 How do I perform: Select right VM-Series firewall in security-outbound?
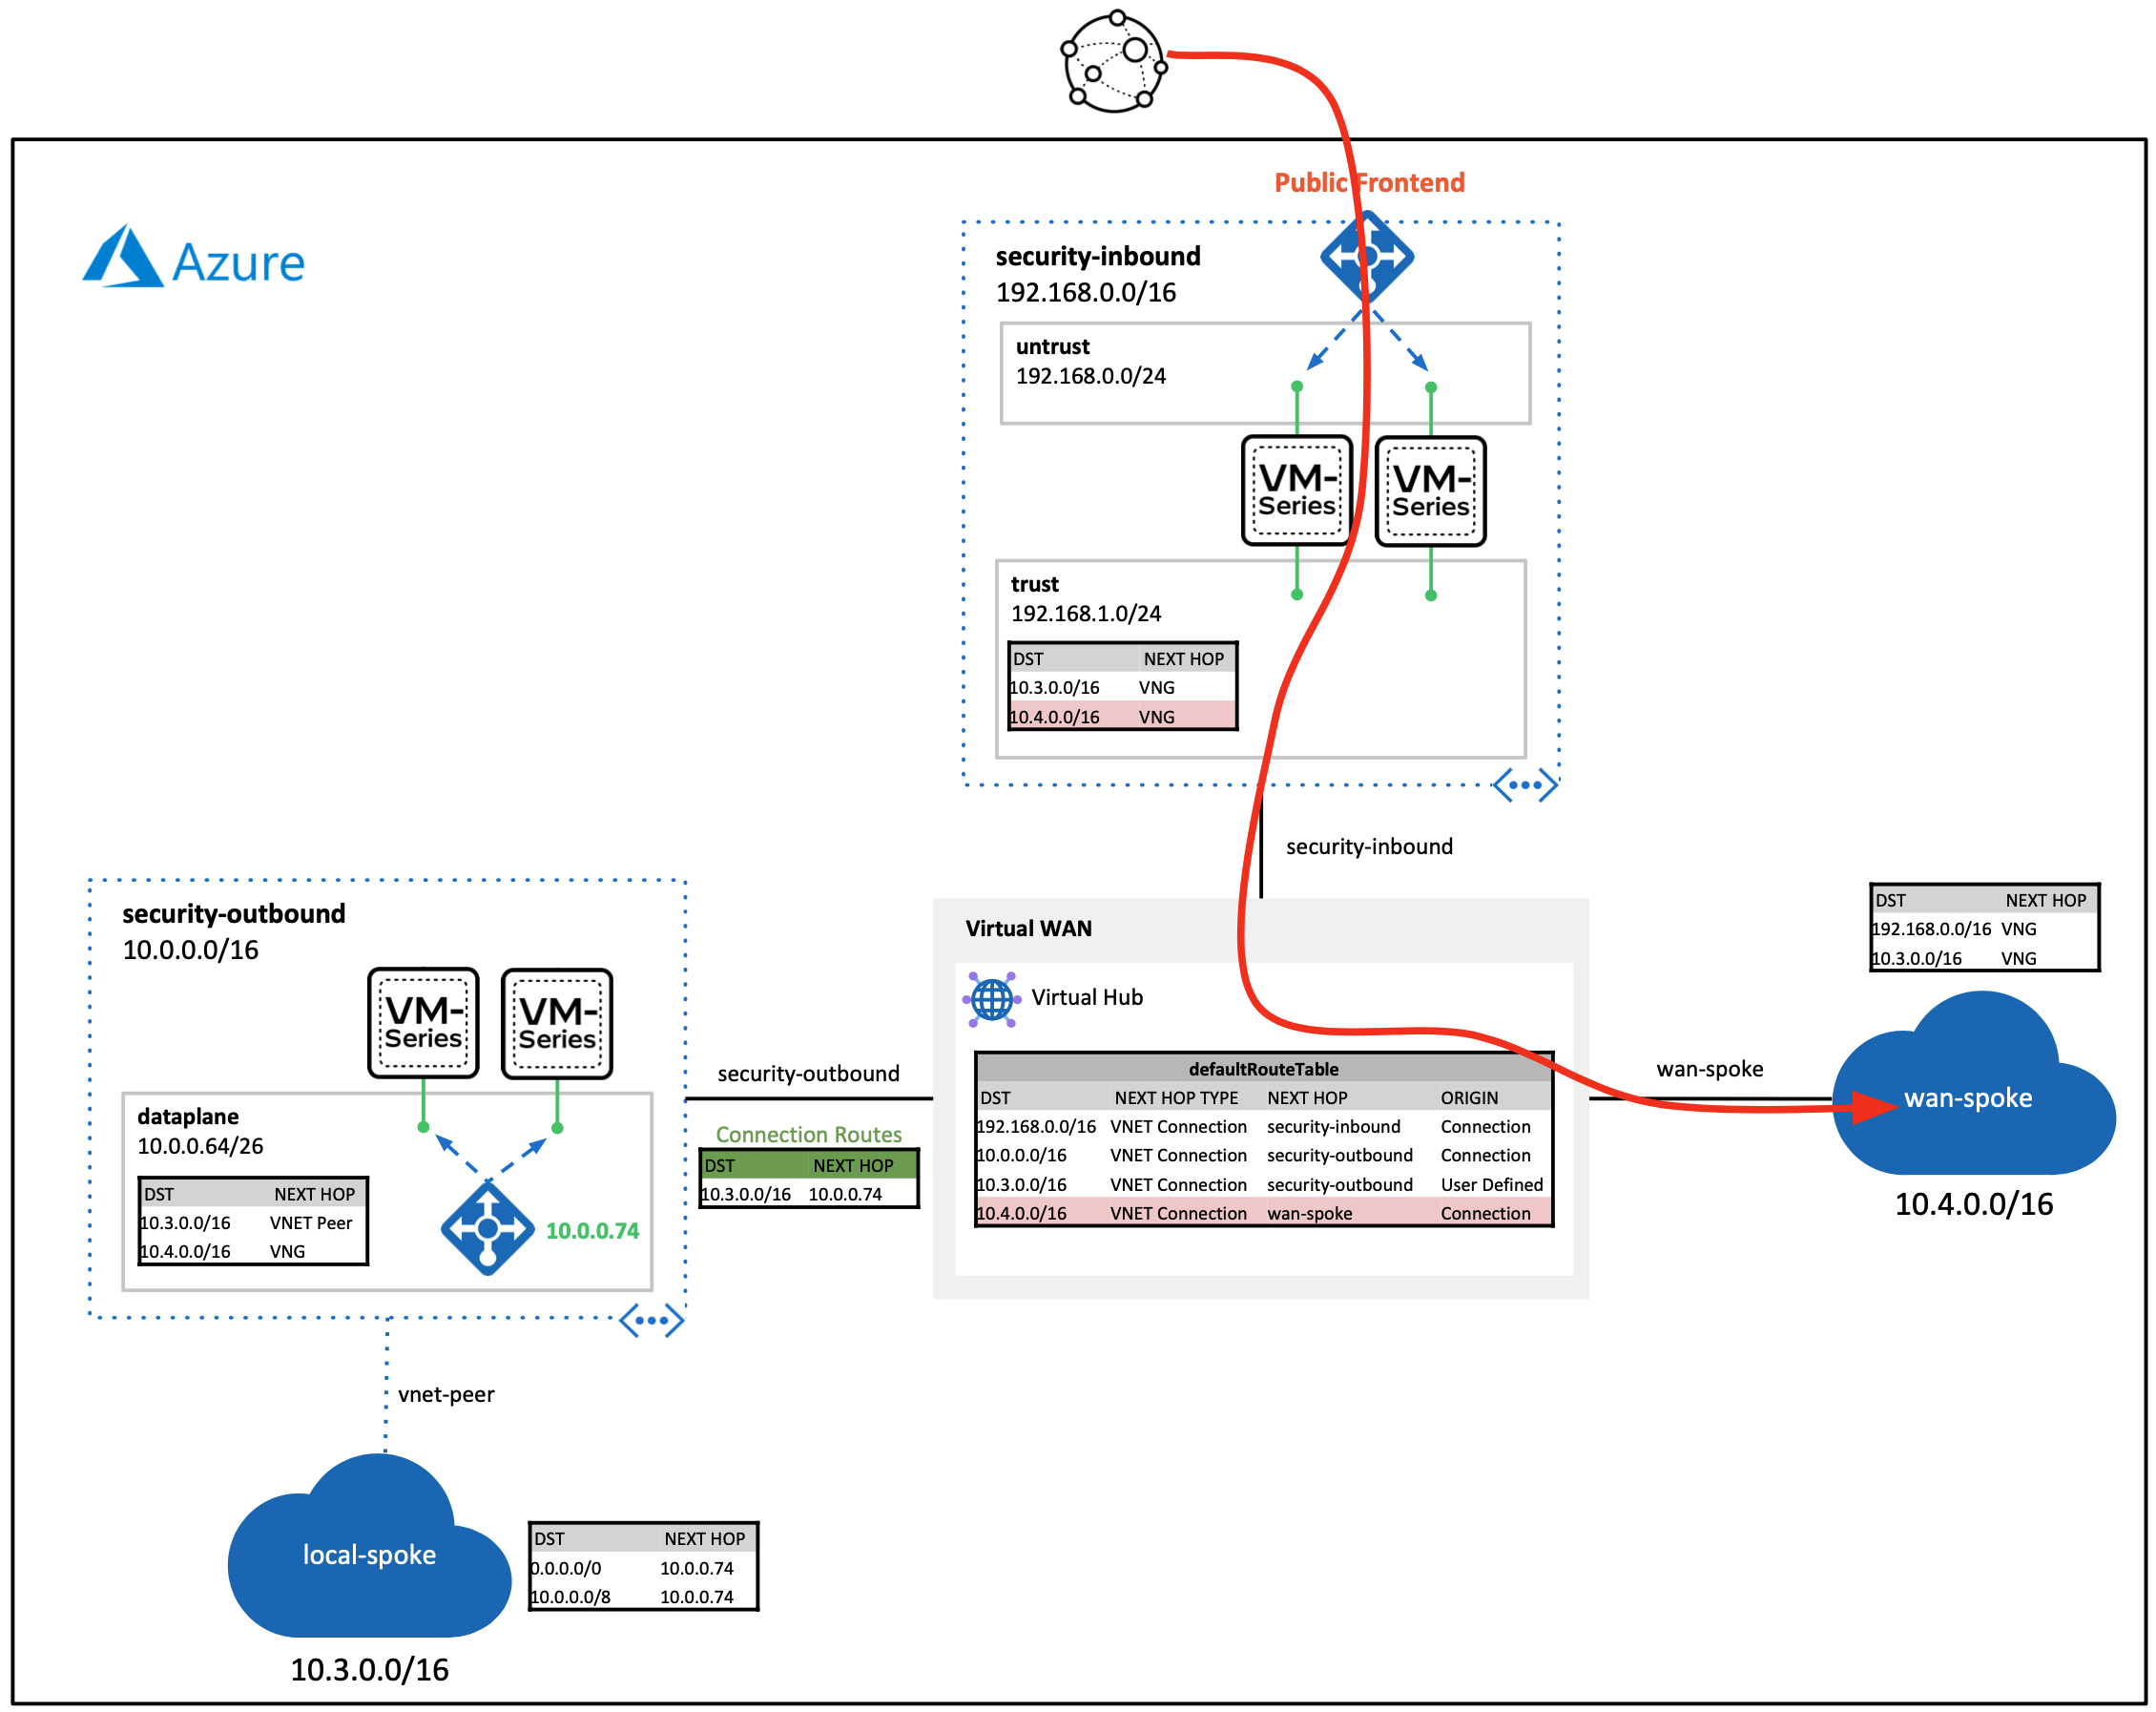(x=556, y=1024)
